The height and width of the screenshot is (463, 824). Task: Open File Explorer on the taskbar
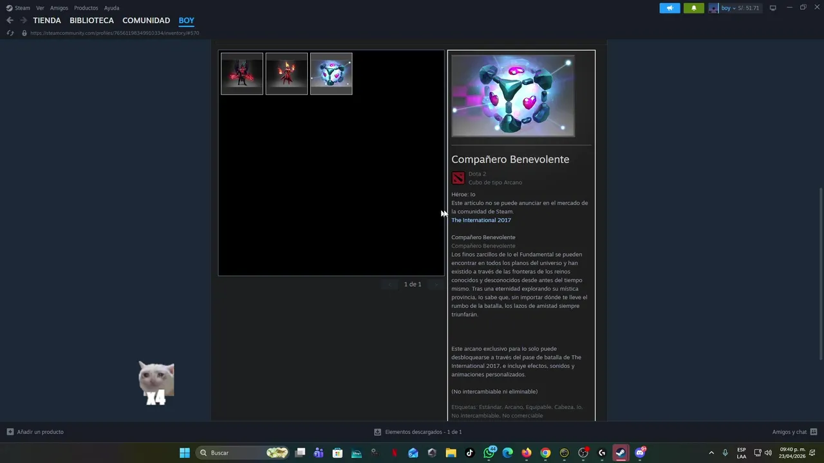451,453
